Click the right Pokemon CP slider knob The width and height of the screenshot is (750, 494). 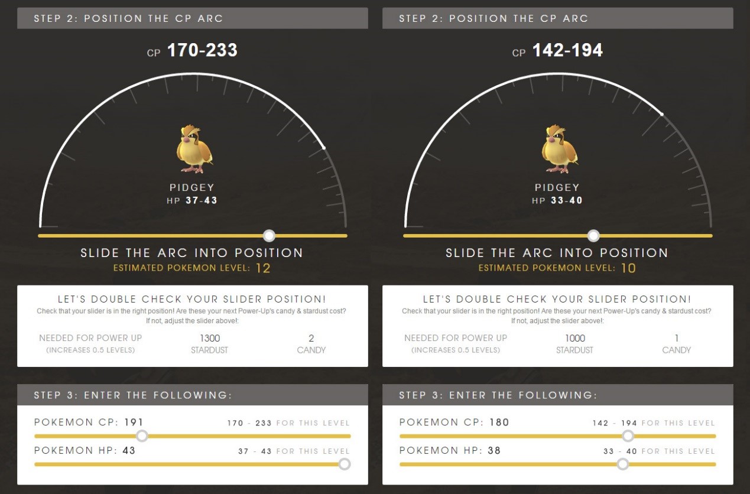[x=628, y=436]
